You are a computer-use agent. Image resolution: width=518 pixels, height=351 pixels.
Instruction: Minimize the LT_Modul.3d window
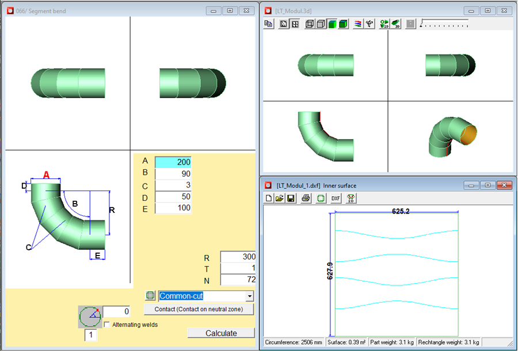tap(471, 11)
